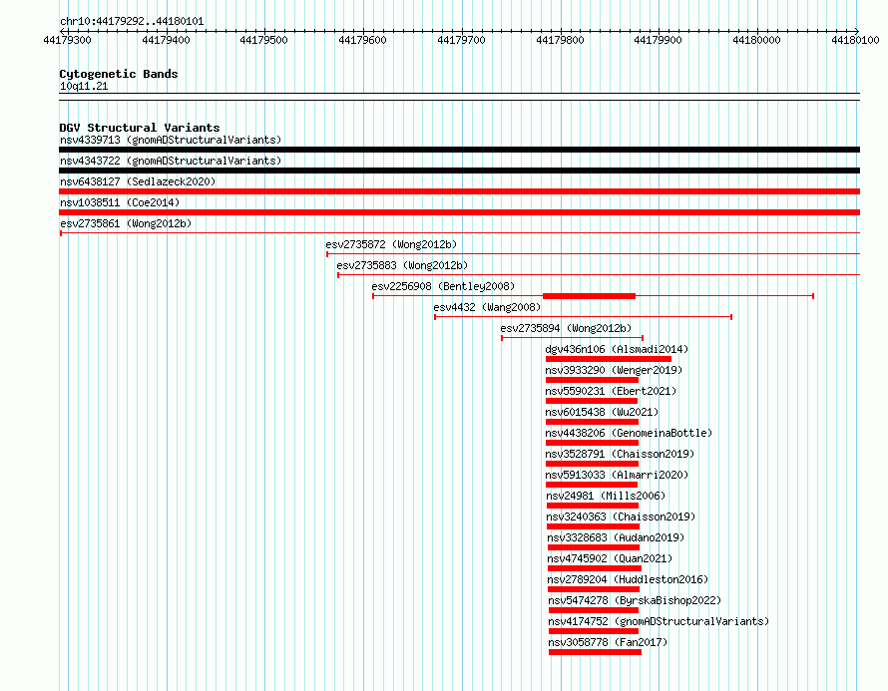Click the 44179800 ruler coordinate
Screen dimensions: 888x691
(560, 40)
